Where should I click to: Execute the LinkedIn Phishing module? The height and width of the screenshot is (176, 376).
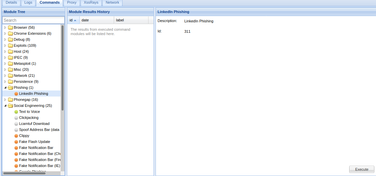tap(362, 169)
